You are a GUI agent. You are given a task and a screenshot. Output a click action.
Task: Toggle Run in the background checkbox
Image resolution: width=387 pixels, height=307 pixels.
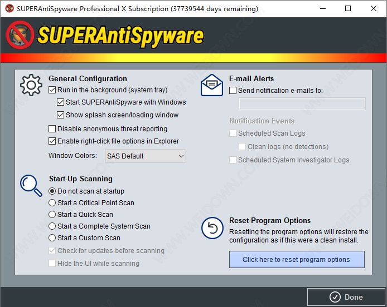52,90
